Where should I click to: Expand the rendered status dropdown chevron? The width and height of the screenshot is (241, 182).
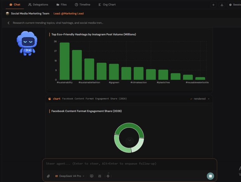click(209, 99)
